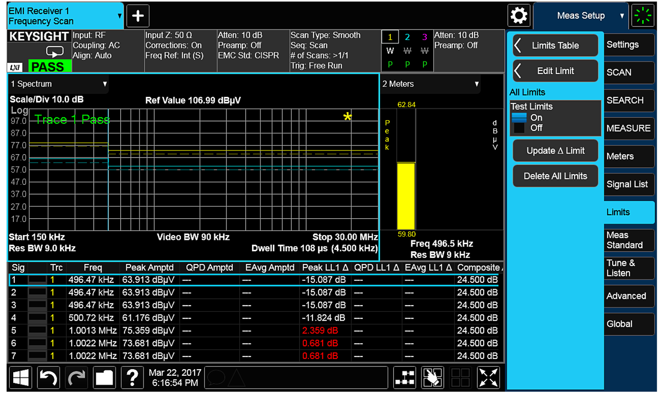Select the 500.72 kHz signal row

pos(254,318)
